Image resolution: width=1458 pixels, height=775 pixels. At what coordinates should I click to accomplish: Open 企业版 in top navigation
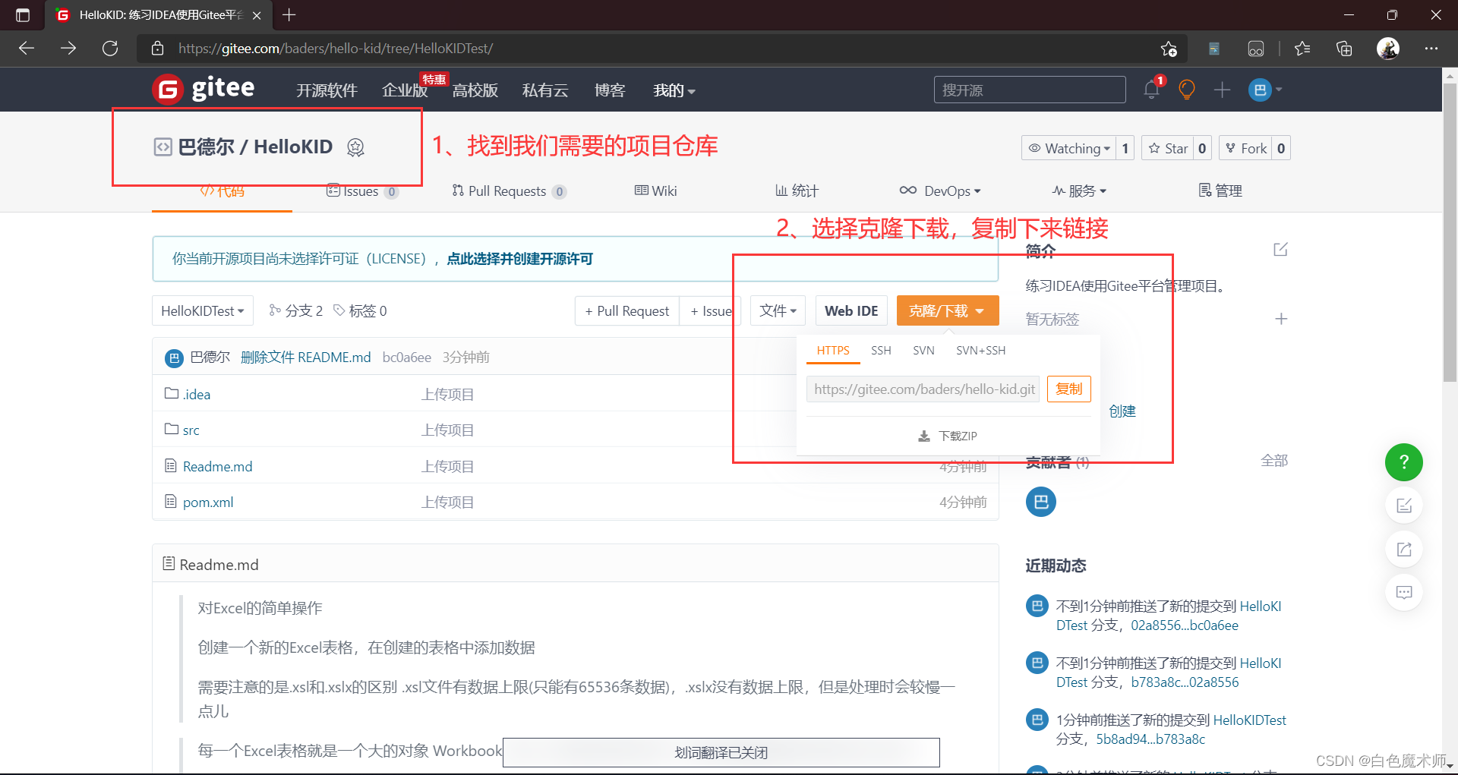[x=405, y=90]
